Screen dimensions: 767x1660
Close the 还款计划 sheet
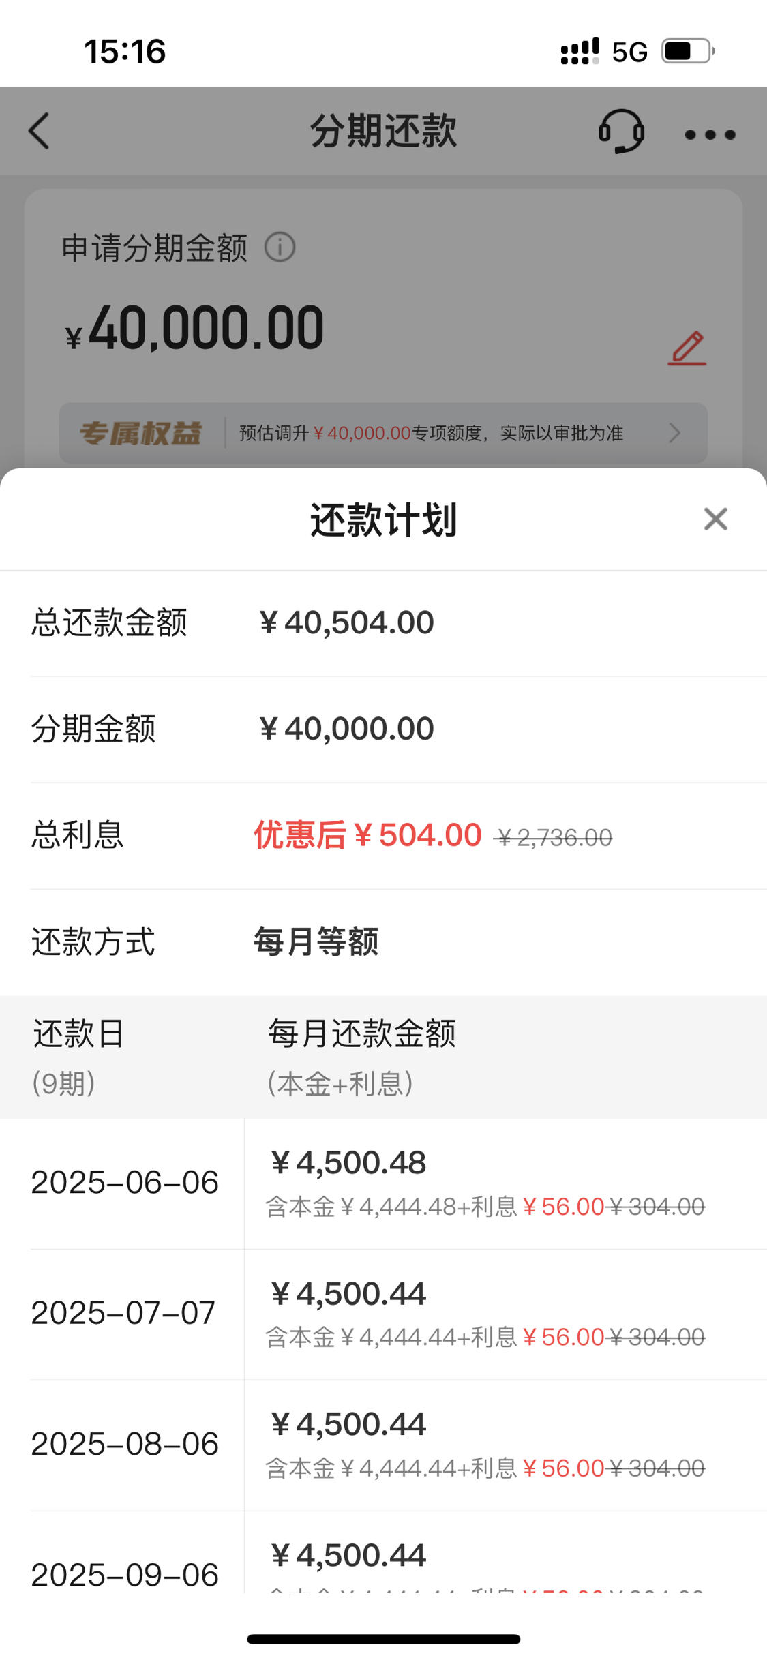(716, 519)
